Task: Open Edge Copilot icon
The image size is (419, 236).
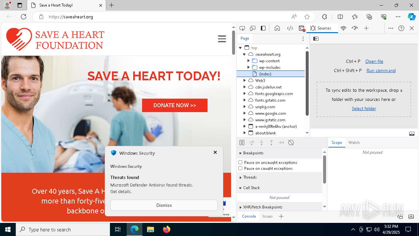Action: [x=411, y=17]
